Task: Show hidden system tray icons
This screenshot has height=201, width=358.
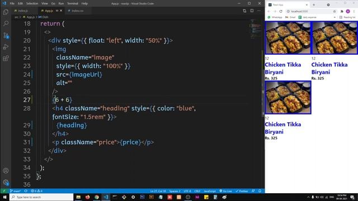Action: (308, 197)
